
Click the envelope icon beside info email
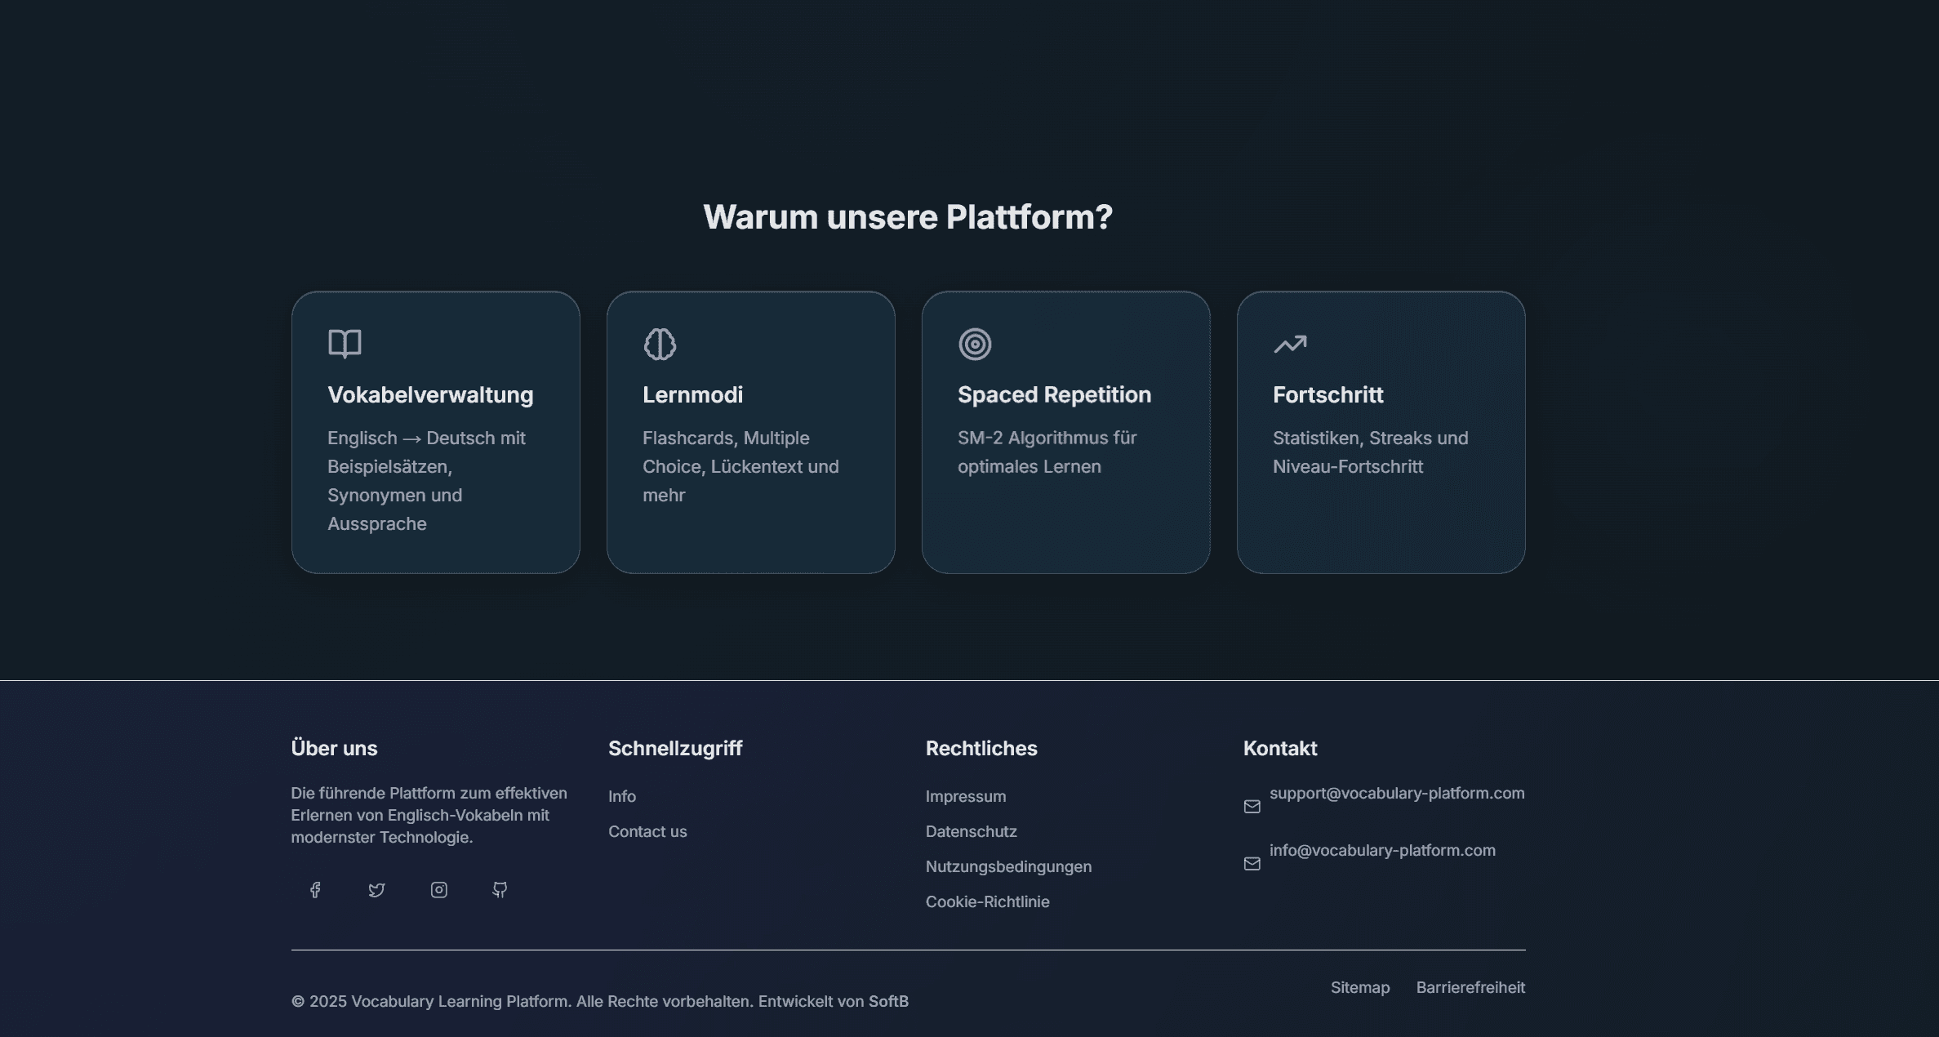tap(1252, 864)
